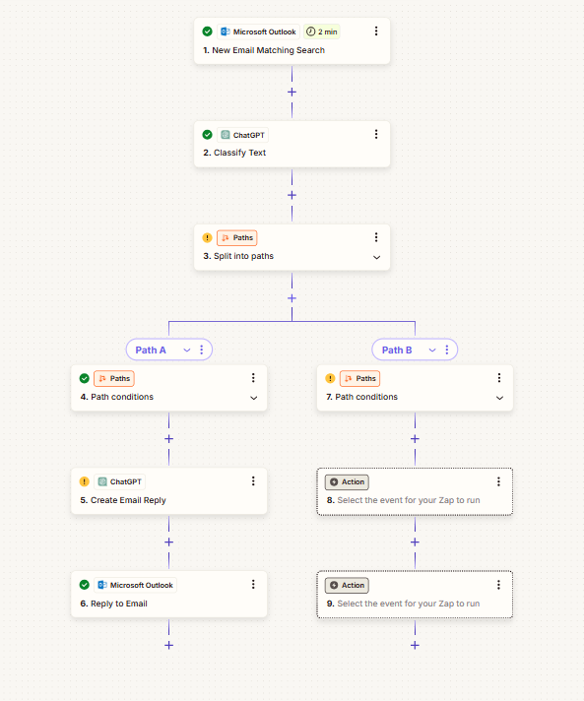Click the warning status on Create Email Reply
Image resolution: width=584 pixels, height=701 pixels.
(84, 481)
